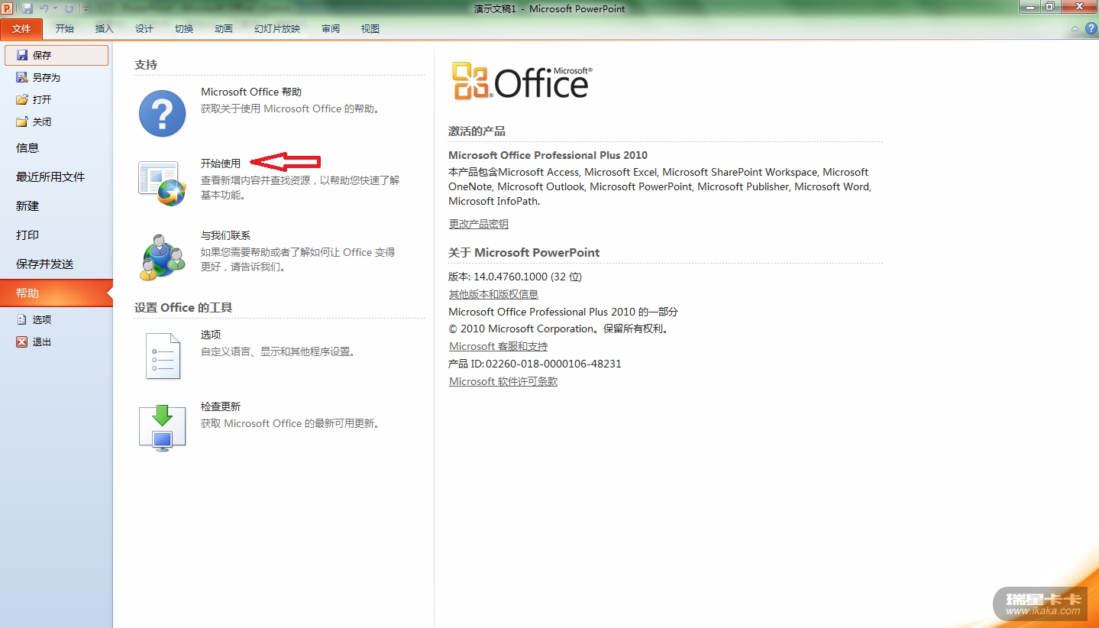Switch to the 插入 (Insert) tab
1099x628 pixels.
pyautogui.click(x=104, y=29)
